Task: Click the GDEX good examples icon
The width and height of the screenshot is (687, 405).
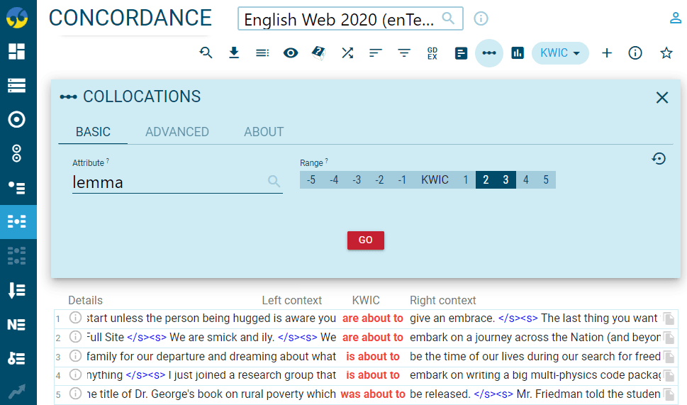Action: point(432,53)
